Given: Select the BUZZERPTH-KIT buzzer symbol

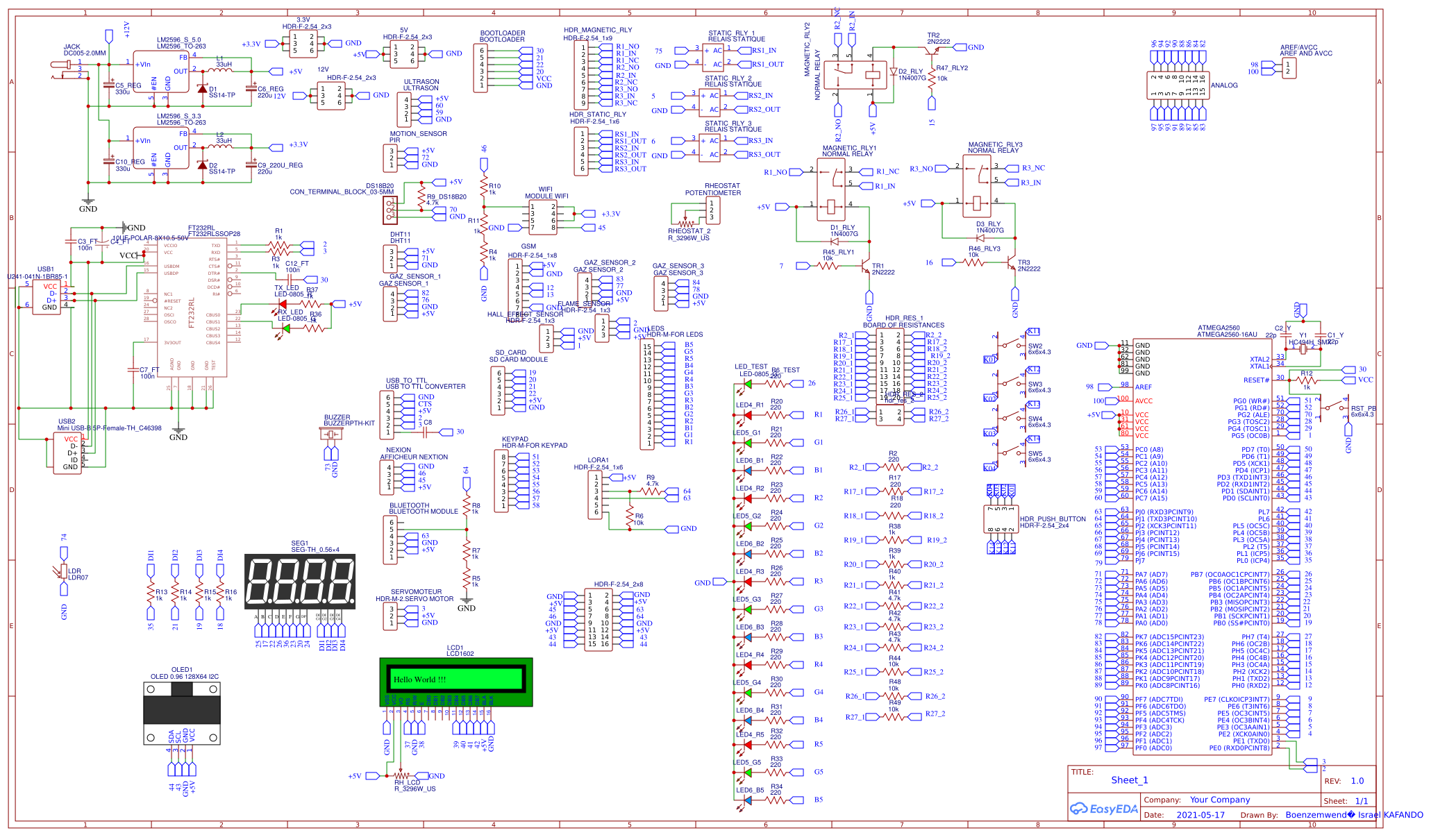Looking at the screenshot, I should (331, 432).
